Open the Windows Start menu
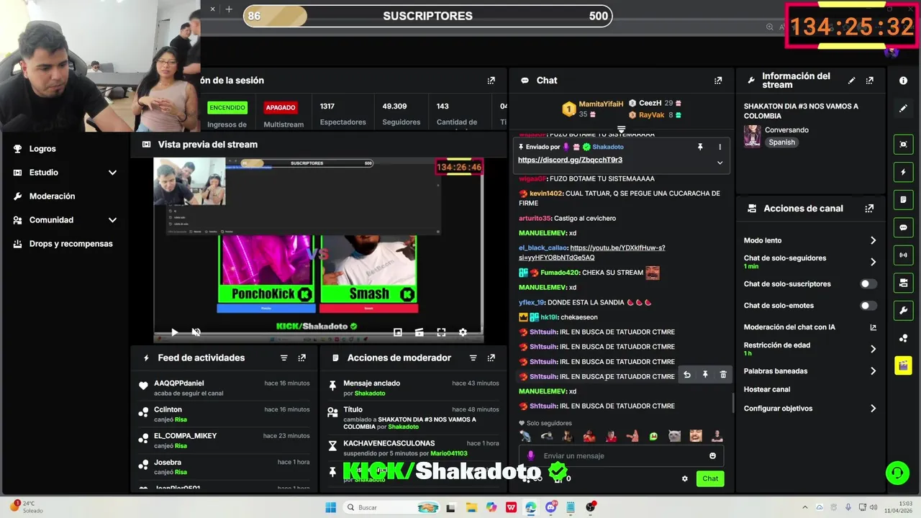Viewport: 921px width, 518px height. 330,507
